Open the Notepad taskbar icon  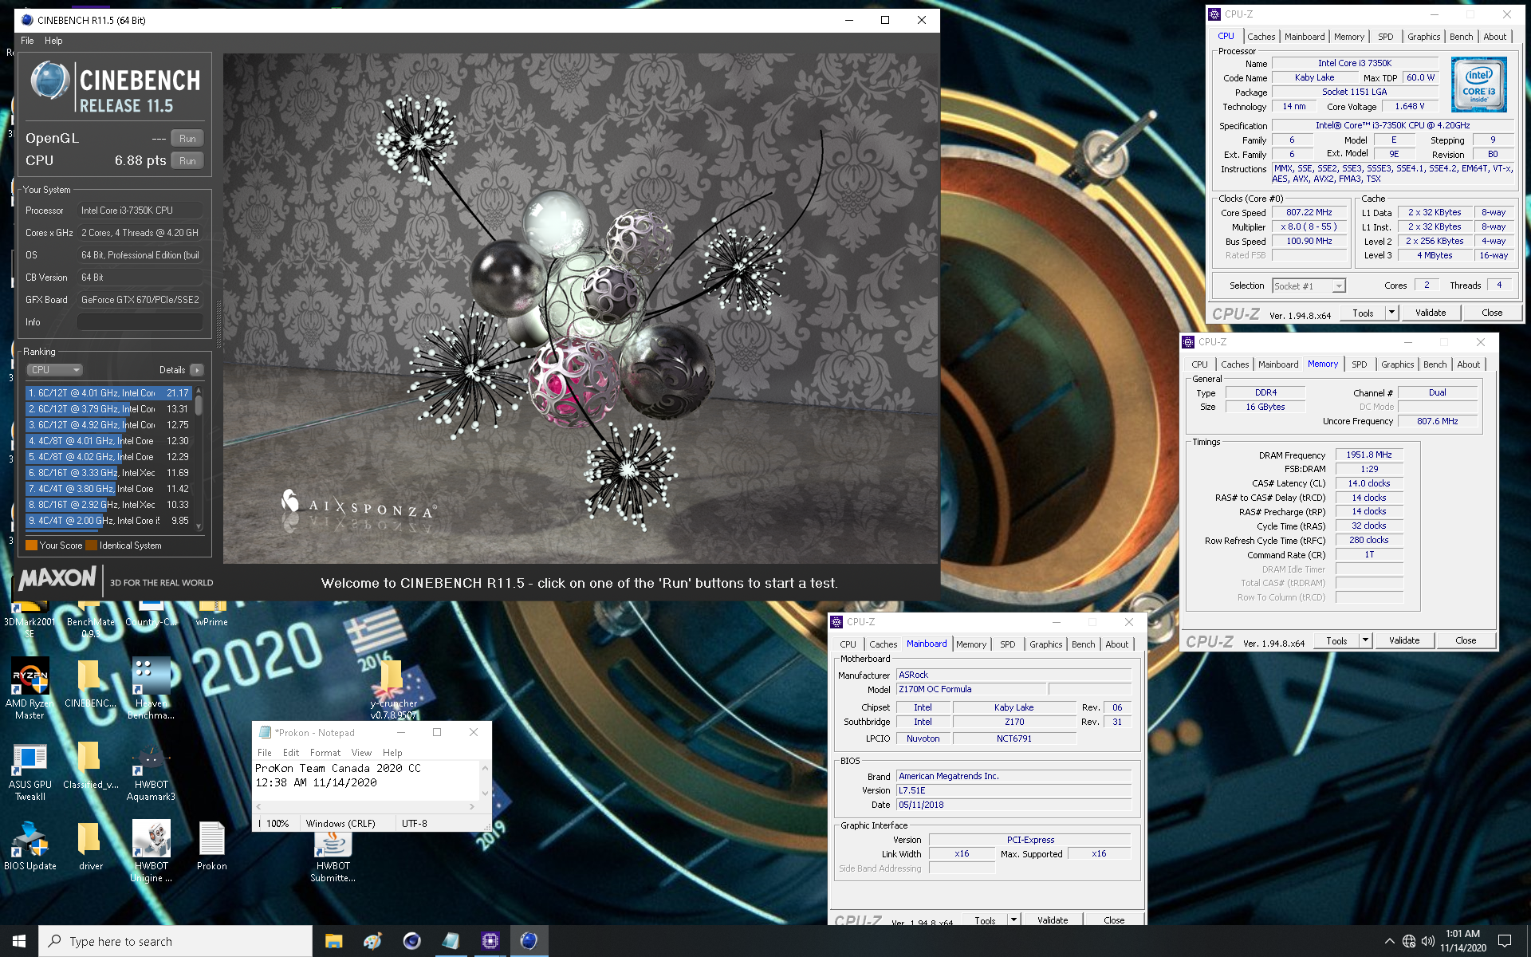[451, 941]
